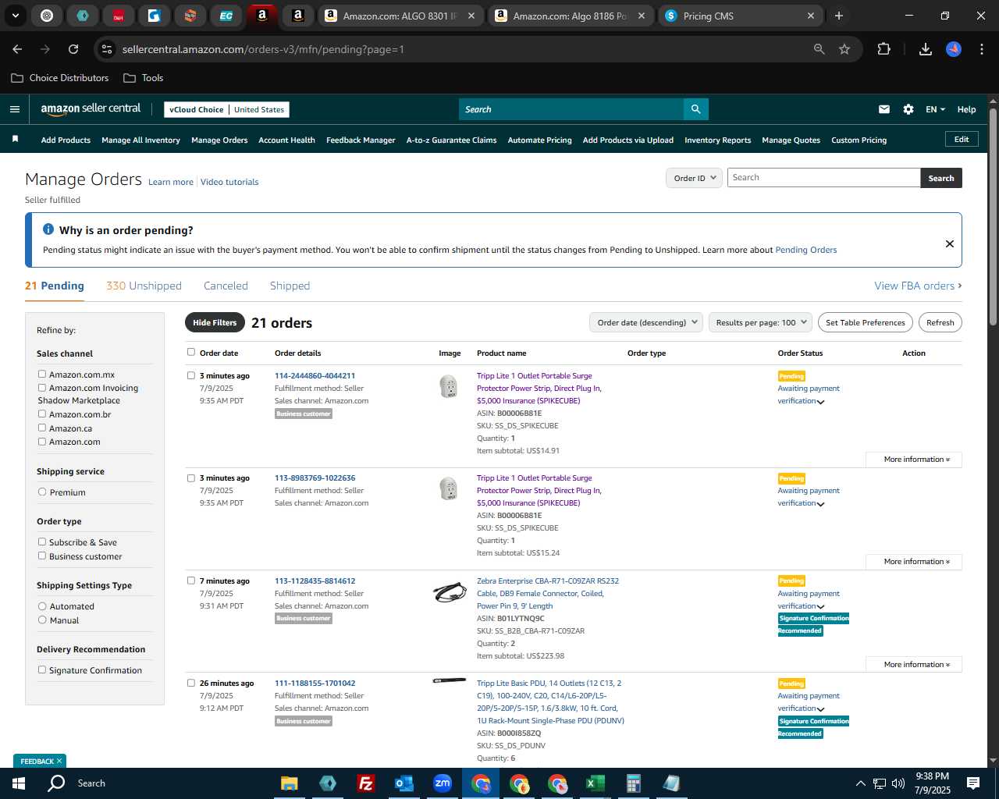Open the Chrome three-dot menu
Screen dimensions: 999x799
click(980, 49)
